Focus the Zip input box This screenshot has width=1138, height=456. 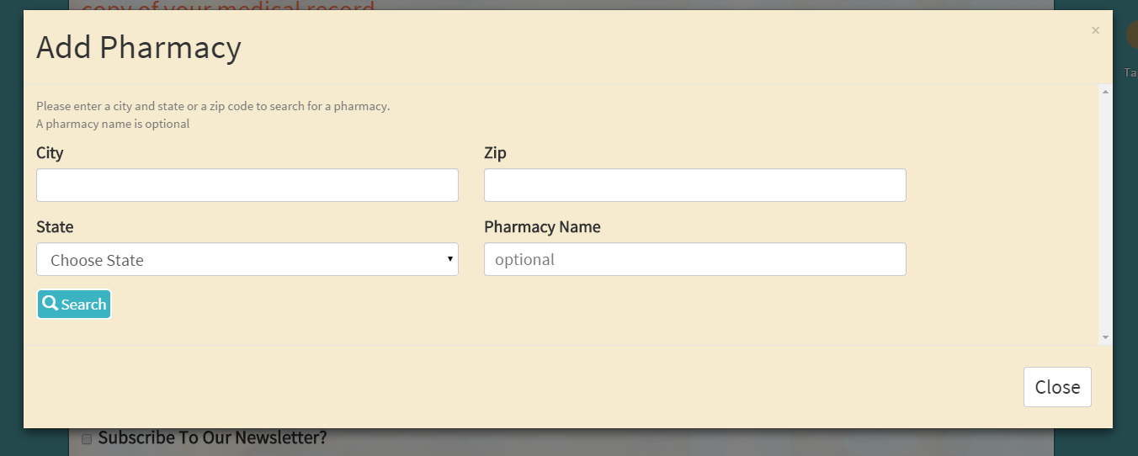coord(695,185)
